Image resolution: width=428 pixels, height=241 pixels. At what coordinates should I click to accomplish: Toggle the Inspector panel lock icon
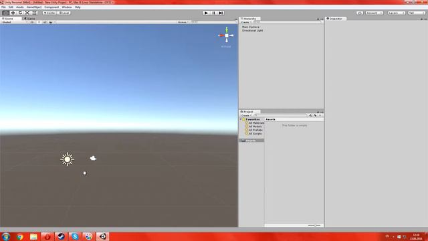pyautogui.click(x=422, y=19)
